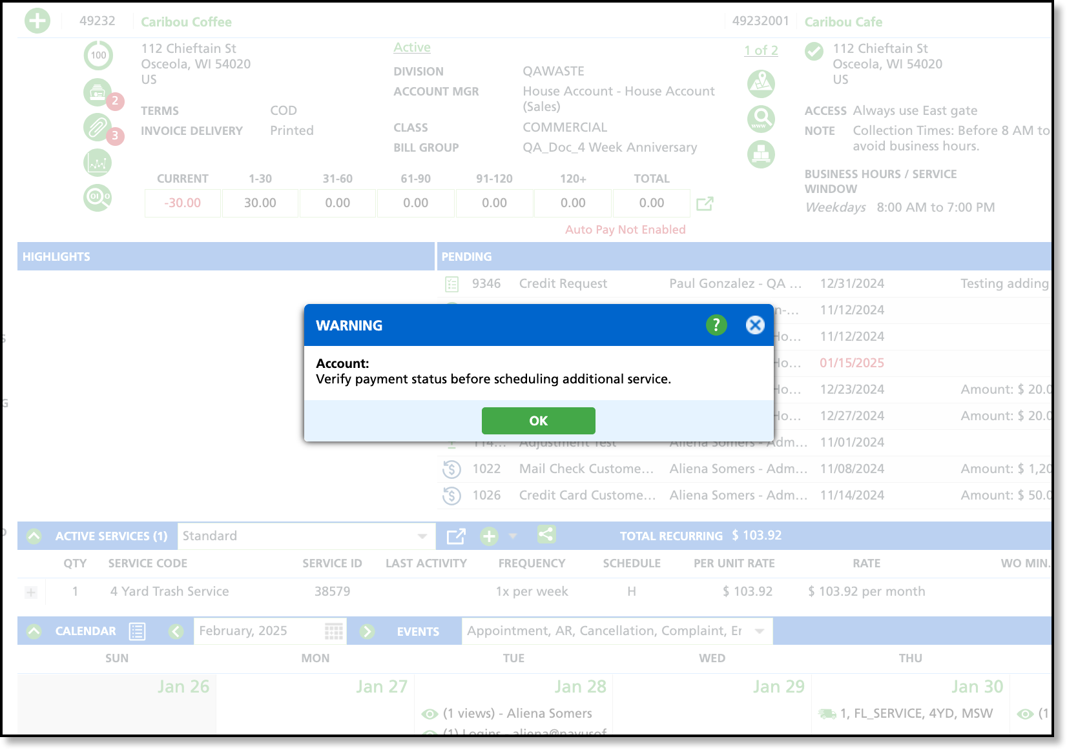Close the Warning dialog
The height and width of the screenshot is (750, 1067).
[x=755, y=325]
